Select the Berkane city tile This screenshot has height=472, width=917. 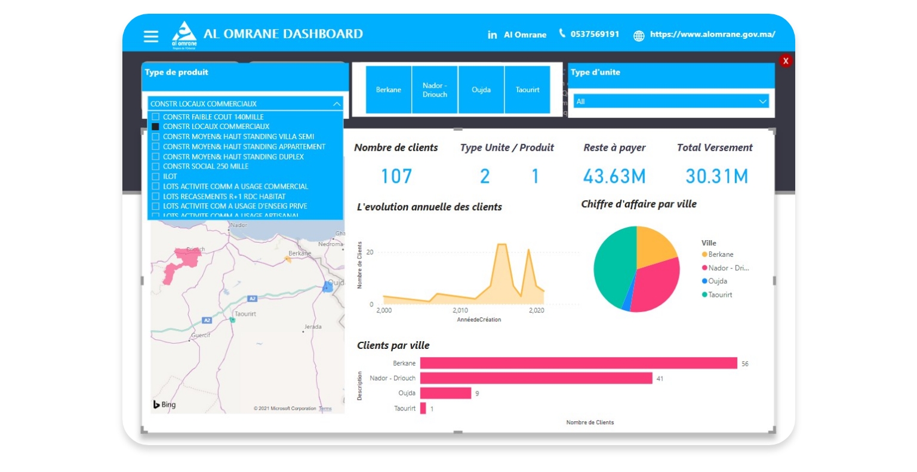click(389, 90)
